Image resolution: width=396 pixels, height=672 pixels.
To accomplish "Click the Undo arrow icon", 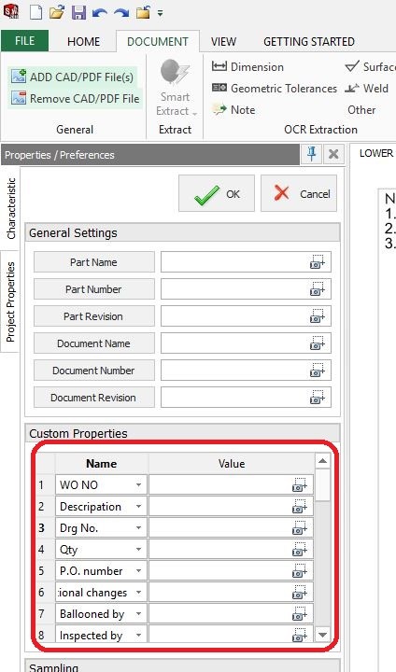I will [x=100, y=13].
